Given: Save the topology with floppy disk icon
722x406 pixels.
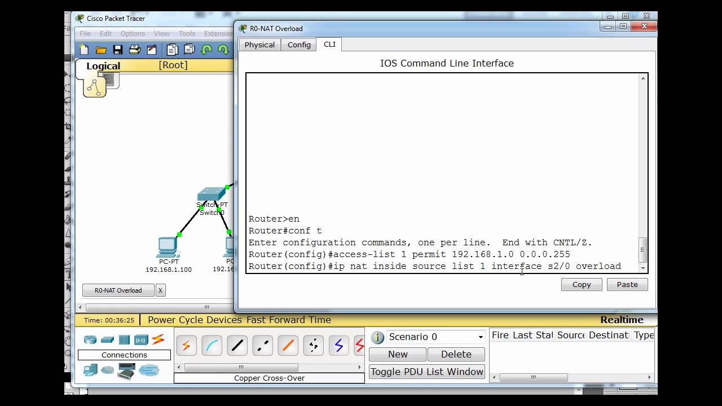Looking at the screenshot, I should 117,50.
